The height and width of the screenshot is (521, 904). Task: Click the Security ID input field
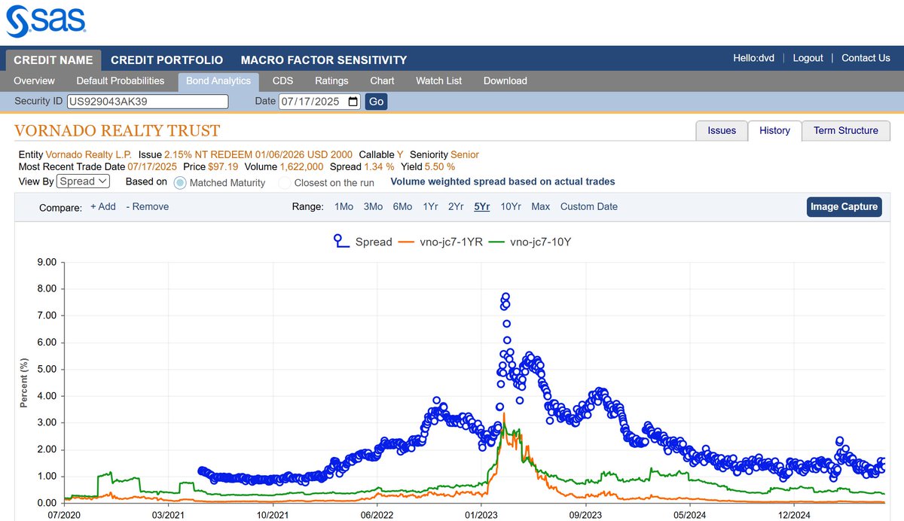click(148, 102)
